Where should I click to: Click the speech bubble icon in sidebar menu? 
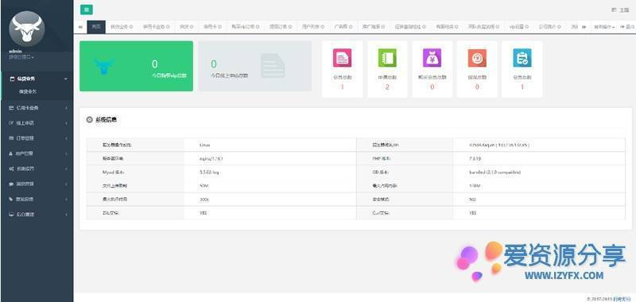12,184
